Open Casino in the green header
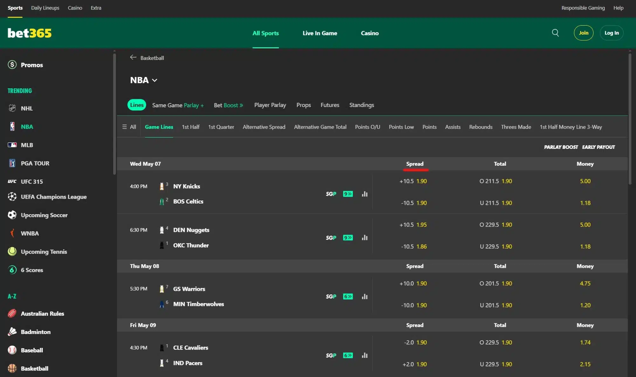636x377 pixels. tap(370, 33)
